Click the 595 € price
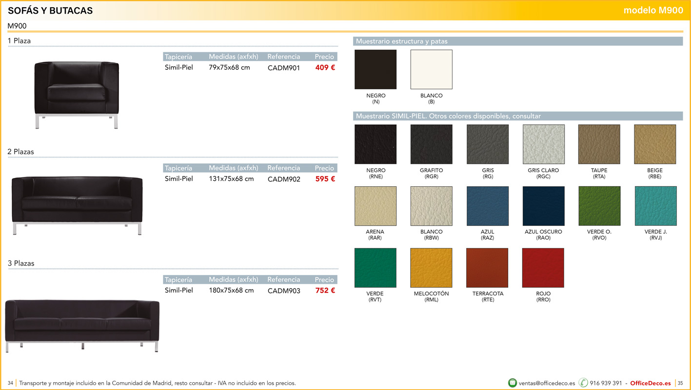Viewport: 691px width, 390px height. (325, 179)
